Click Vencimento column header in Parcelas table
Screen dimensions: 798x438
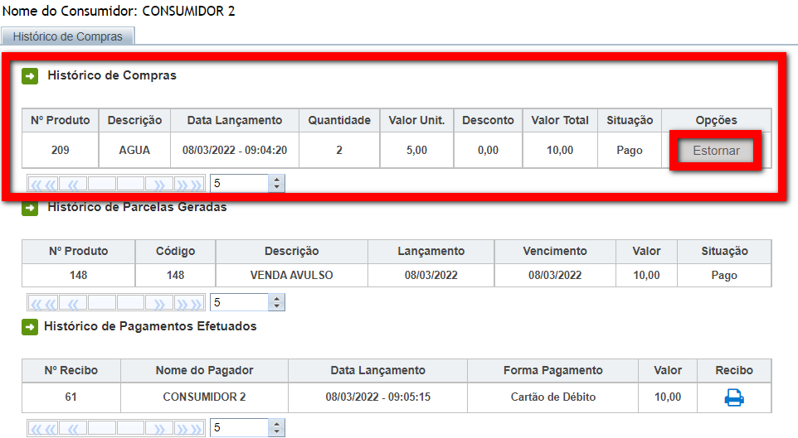point(554,251)
